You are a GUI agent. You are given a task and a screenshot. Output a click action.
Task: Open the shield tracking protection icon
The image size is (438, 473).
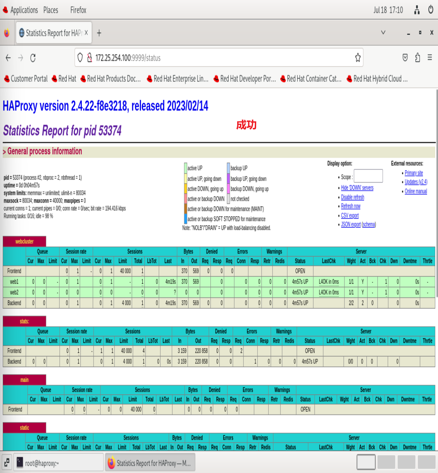(x=80, y=57)
